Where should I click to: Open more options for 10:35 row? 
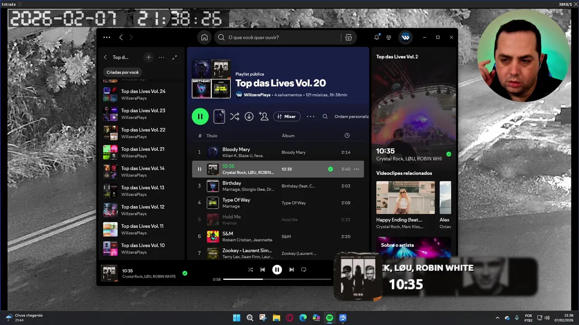pyautogui.click(x=356, y=169)
